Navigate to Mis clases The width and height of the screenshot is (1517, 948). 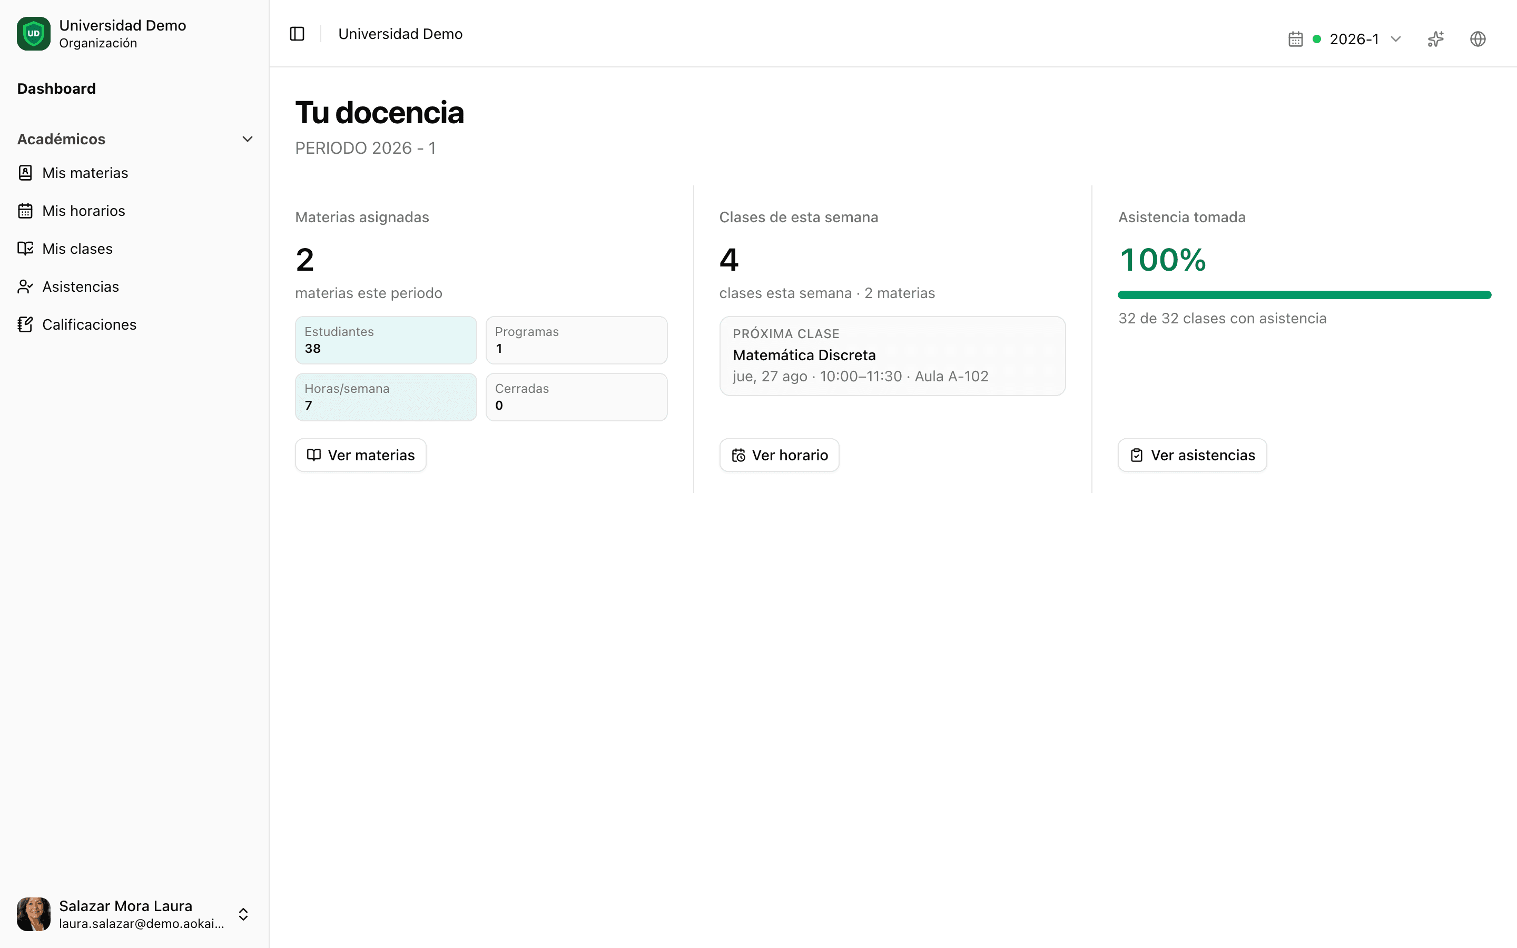pos(134,249)
